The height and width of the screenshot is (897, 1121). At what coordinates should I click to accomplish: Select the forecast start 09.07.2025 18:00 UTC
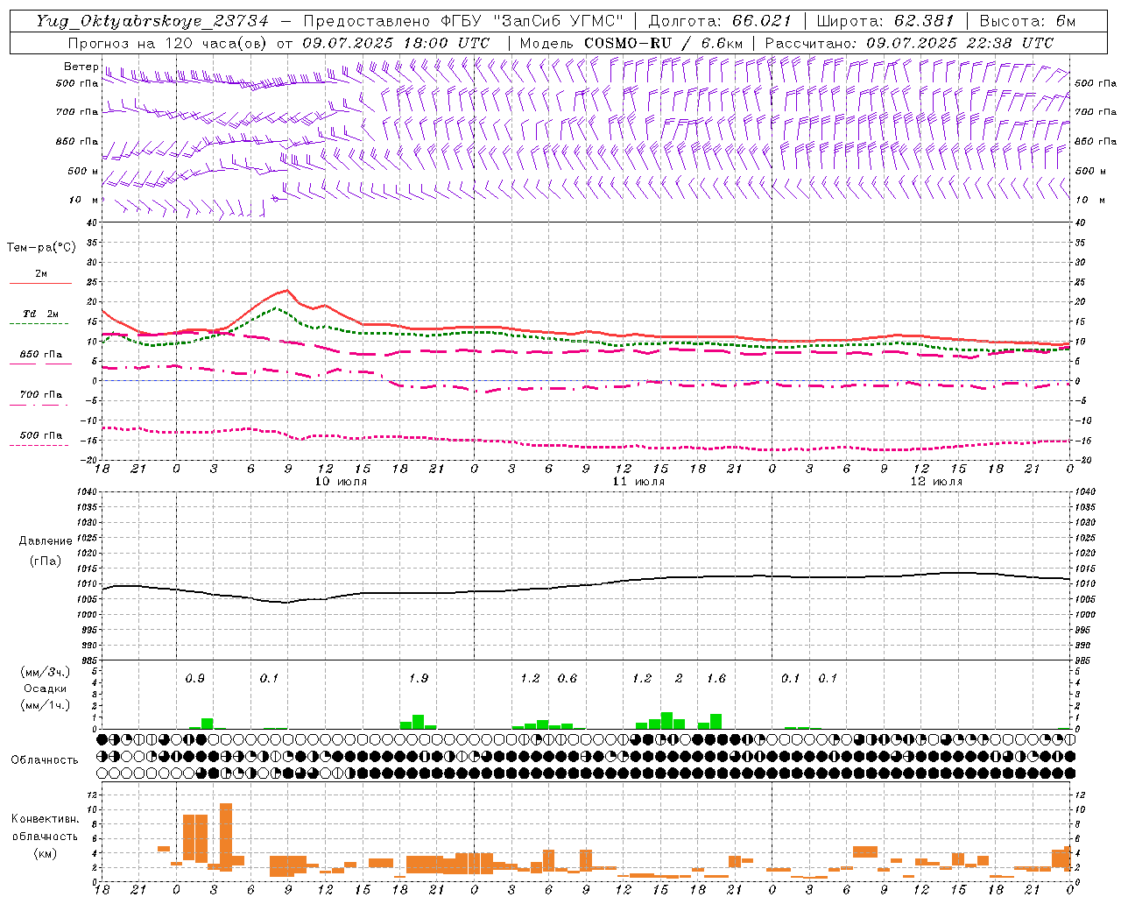point(396,43)
